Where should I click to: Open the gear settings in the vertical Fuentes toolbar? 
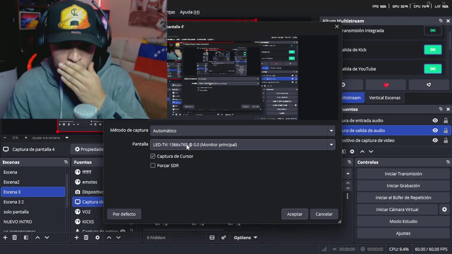pos(352,151)
